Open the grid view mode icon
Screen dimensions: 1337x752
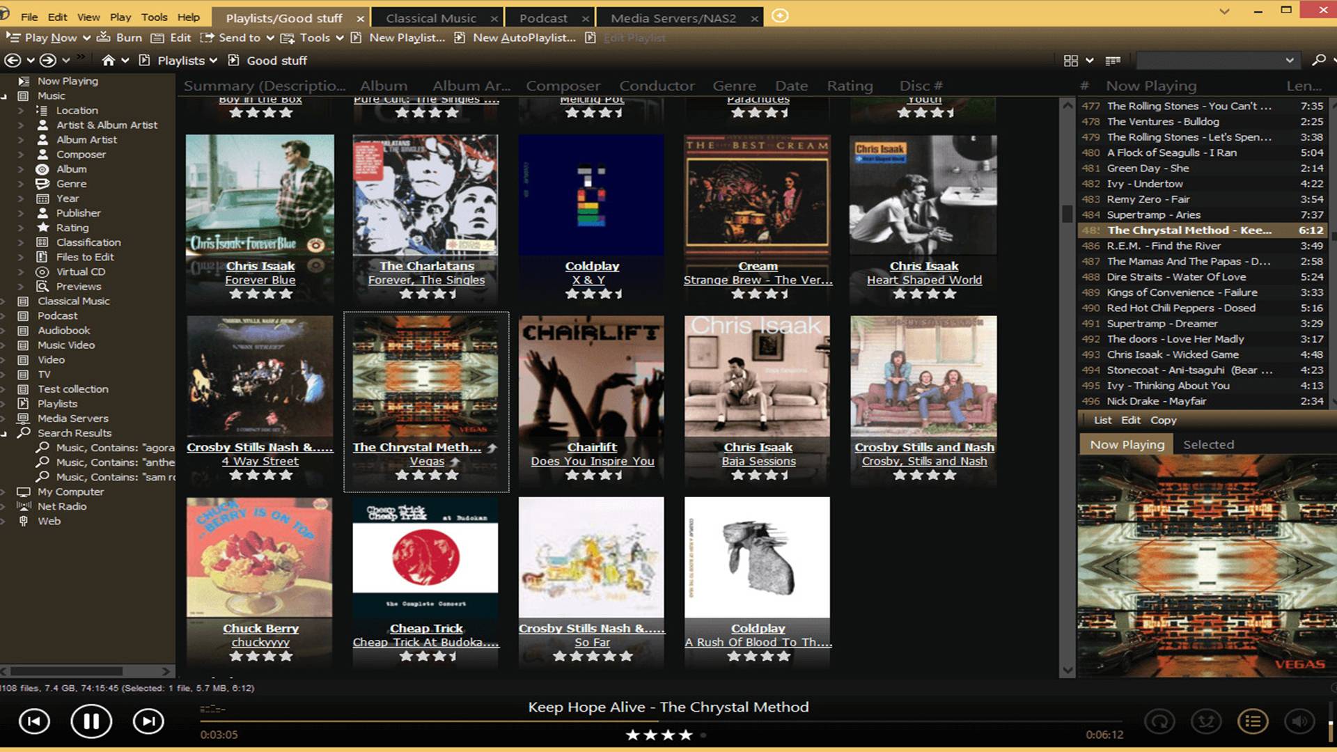[1071, 61]
